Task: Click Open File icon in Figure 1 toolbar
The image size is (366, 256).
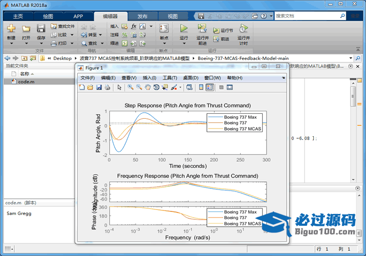Action: [x=90, y=87]
